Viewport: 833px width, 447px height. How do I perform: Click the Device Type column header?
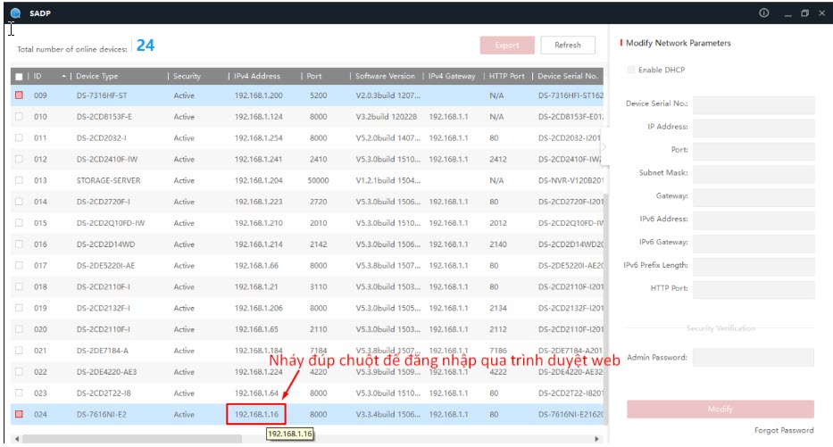click(x=97, y=77)
